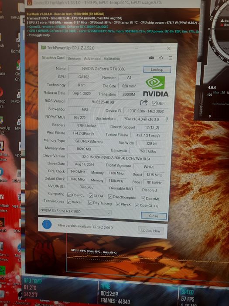Click the BIOS Version field

tap(103, 102)
